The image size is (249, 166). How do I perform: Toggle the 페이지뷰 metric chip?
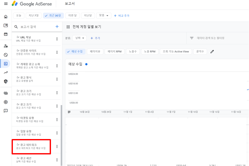95,51
